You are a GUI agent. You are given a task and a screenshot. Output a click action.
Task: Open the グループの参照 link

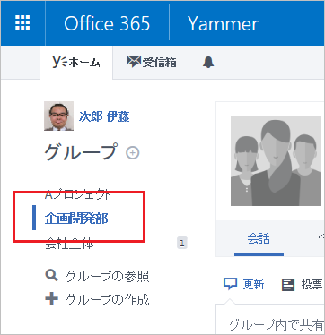tap(108, 277)
